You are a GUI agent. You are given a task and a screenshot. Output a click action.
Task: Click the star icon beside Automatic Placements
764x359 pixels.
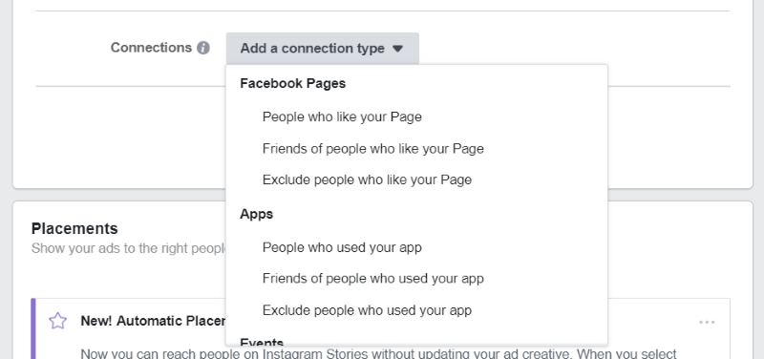(x=57, y=321)
